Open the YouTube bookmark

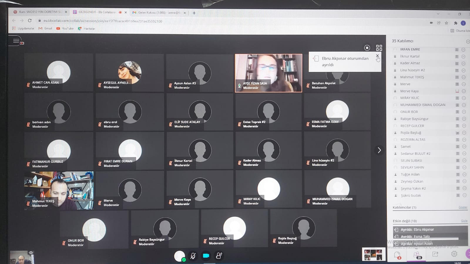(65, 28)
